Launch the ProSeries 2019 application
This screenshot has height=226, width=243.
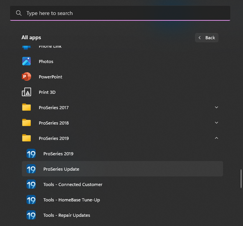58,154
